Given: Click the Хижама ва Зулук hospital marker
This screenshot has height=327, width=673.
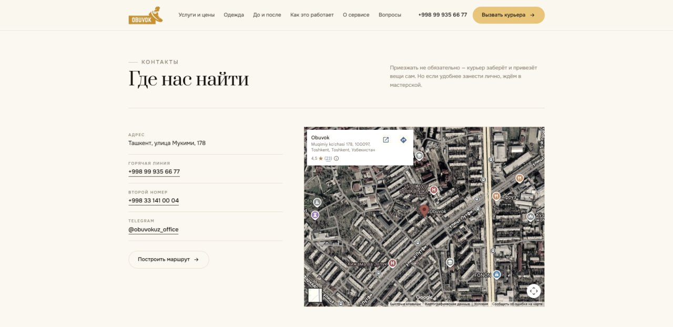Looking at the screenshot, I should coord(392,263).
